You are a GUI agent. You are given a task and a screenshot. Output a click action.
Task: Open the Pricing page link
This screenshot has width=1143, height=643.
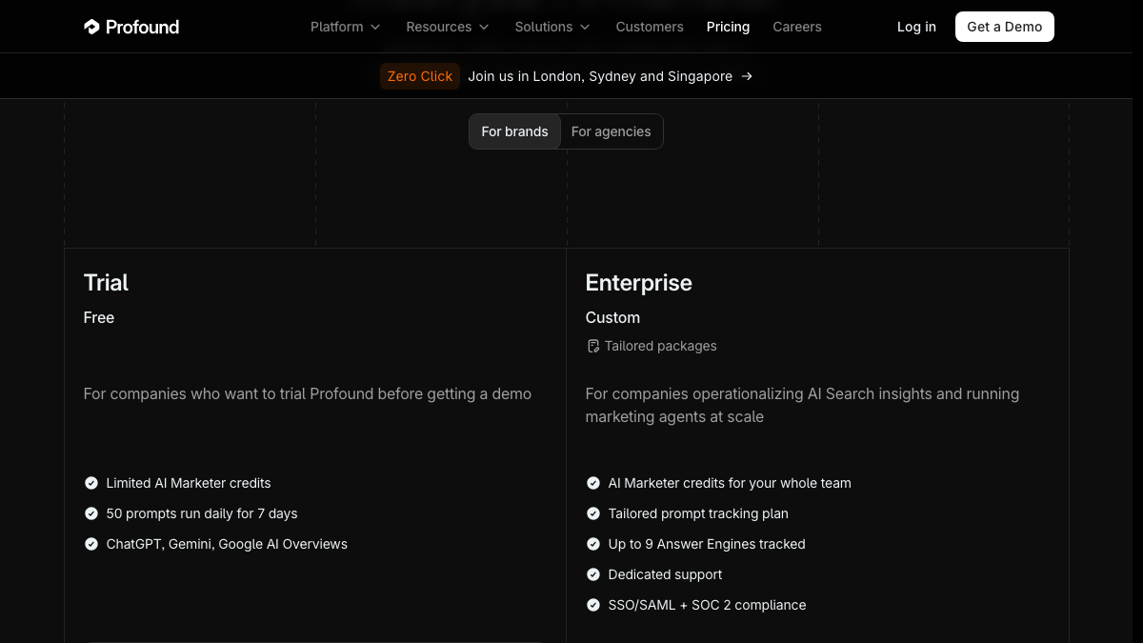coord(728,27)
